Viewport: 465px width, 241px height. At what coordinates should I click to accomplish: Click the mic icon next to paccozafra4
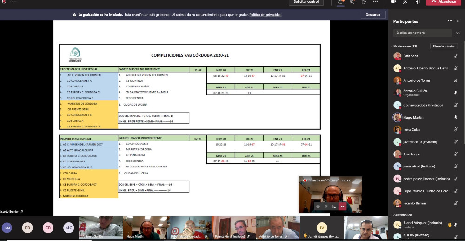456,167
